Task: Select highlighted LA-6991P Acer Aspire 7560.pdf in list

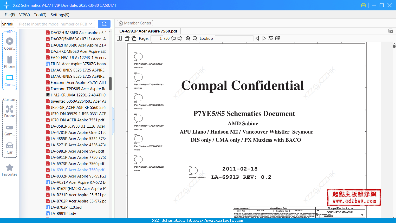Action: click(75, 170)
